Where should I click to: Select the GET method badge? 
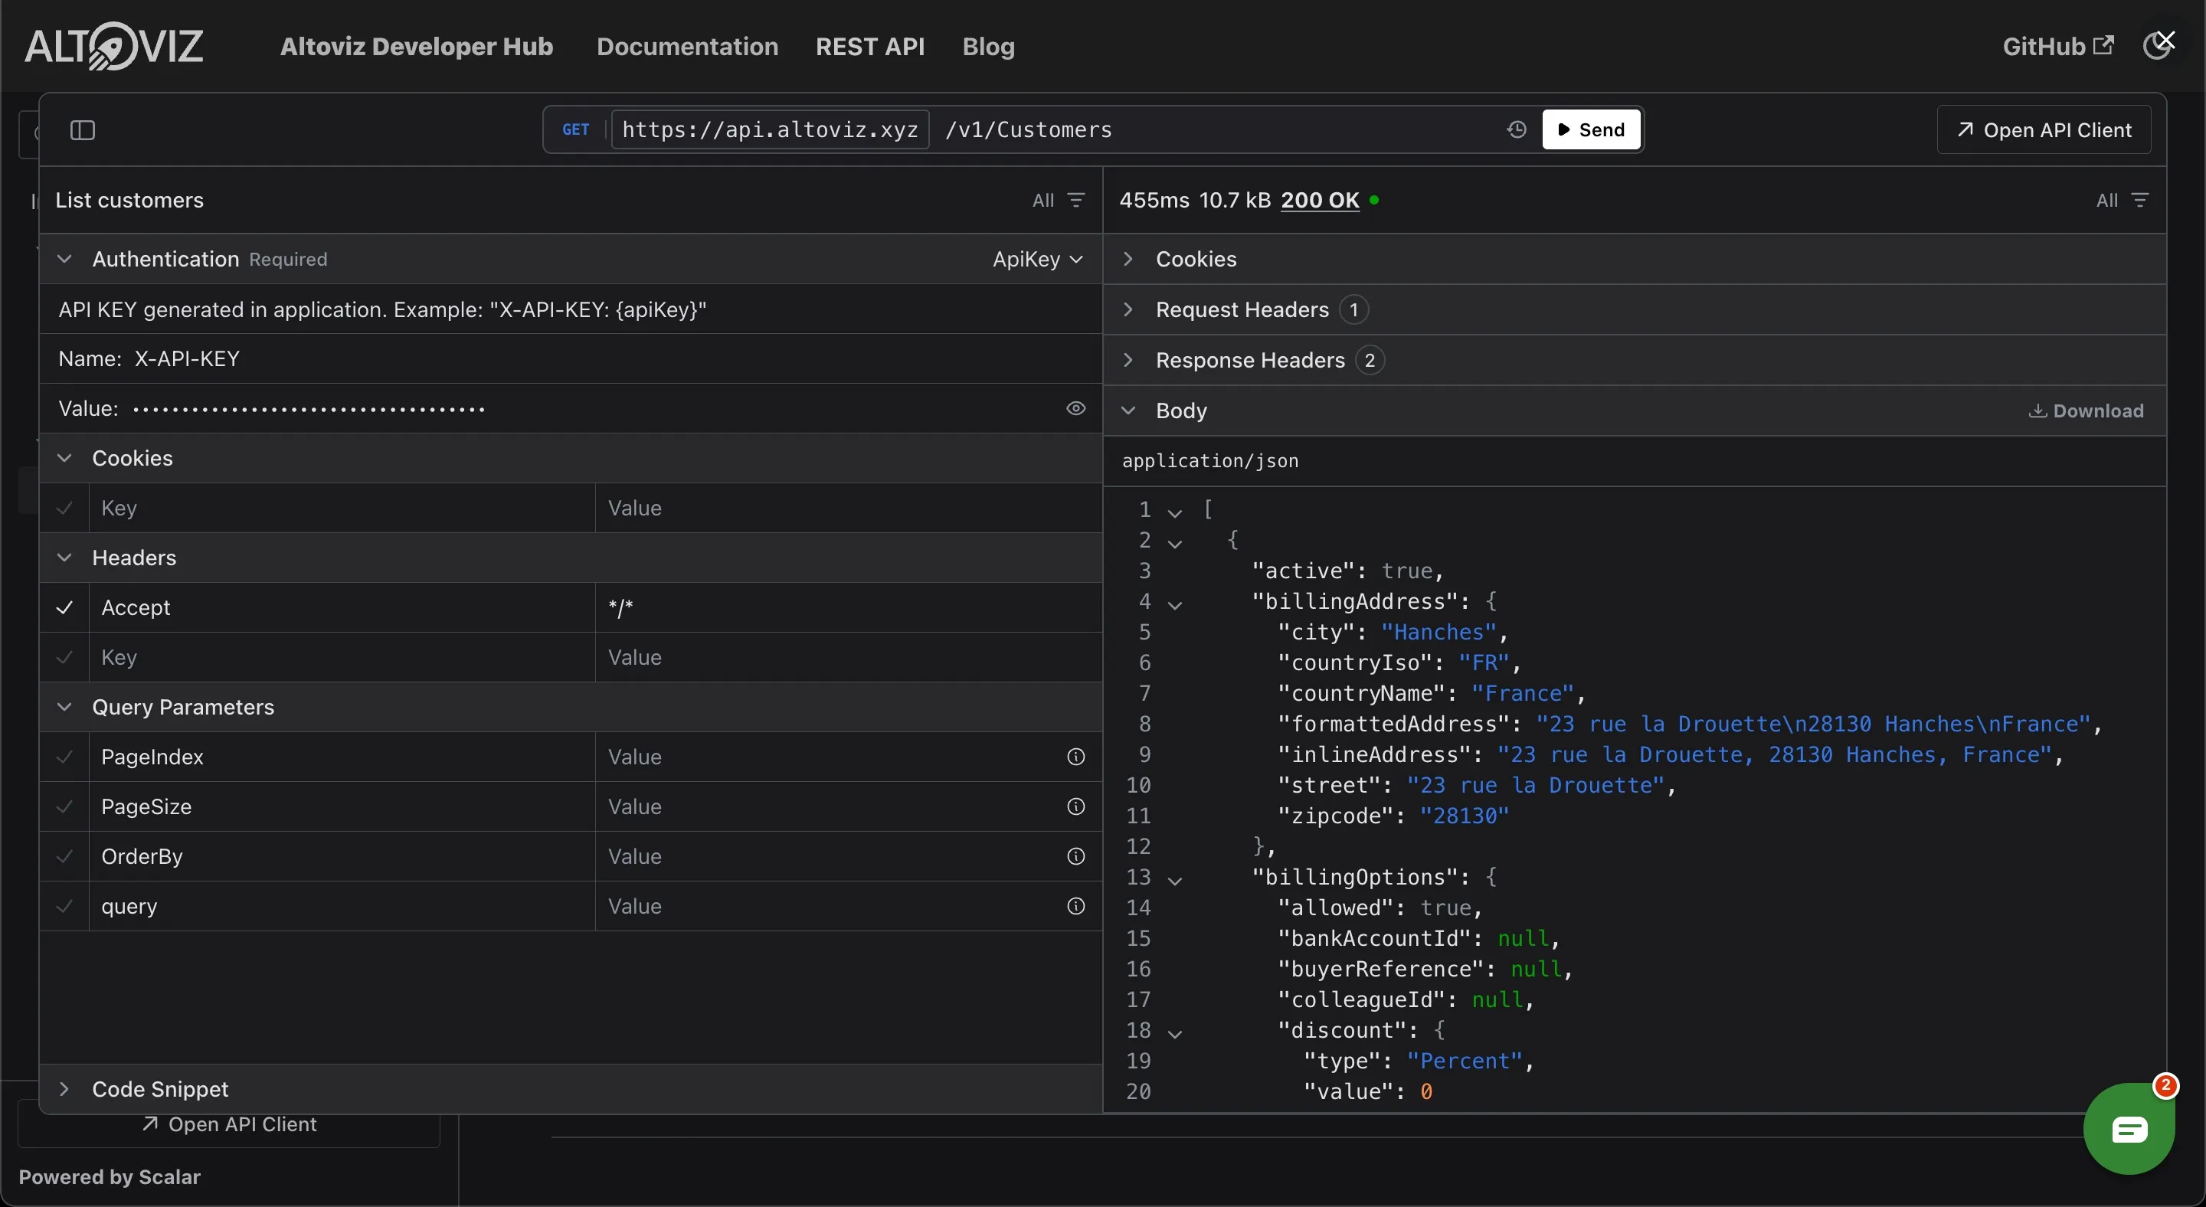(575, 129)
